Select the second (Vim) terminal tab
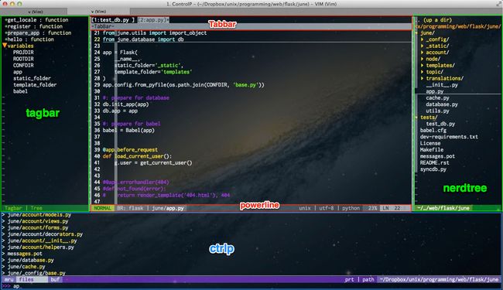The width and height of the screenshot is (503, 290). pyautogui.click(x=99, y=12)
